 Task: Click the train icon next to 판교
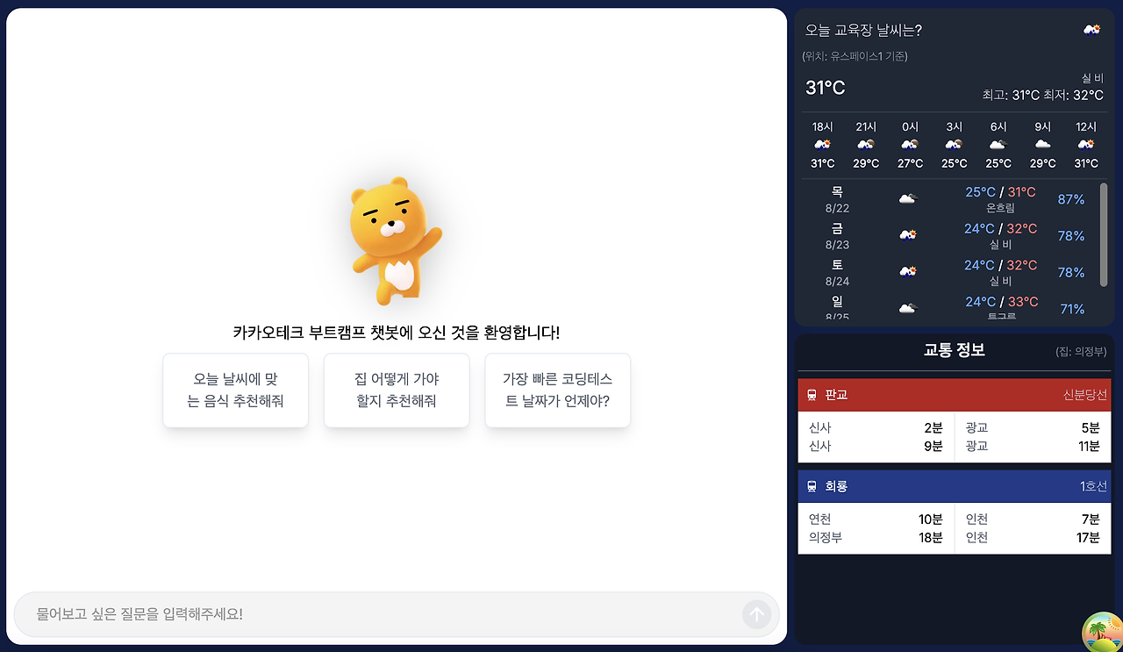pyautogui.click(x=812, y=395)
